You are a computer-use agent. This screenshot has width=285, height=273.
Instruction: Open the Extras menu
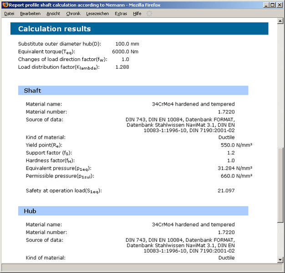121,14
